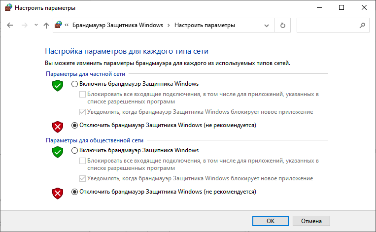This screenshot has width=376, height=232.
Task: Click the green shield icon under private network
Action: 58,86
